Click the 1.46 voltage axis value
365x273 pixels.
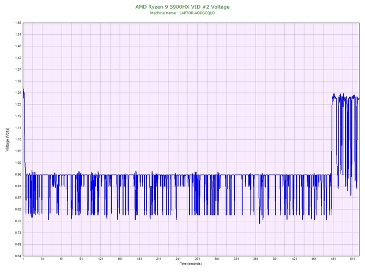click(x=18, y=46)
